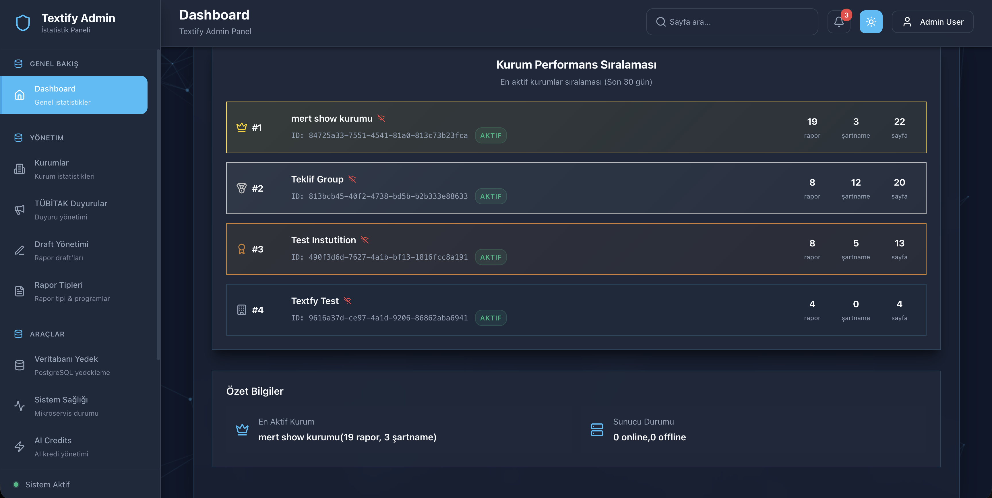Click the gold crown icon for rank #1
This screenshot has height=498, width=992.
click(x=241, y=127)
